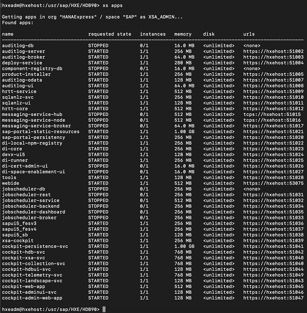The height and width of the screenshot is (313, 307).
Task: Select webide app name
Action: tap(10, 184)
